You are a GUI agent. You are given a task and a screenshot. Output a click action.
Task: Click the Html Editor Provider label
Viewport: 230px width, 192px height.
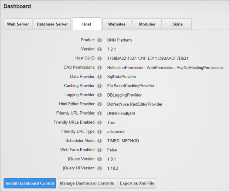point(77,104)
